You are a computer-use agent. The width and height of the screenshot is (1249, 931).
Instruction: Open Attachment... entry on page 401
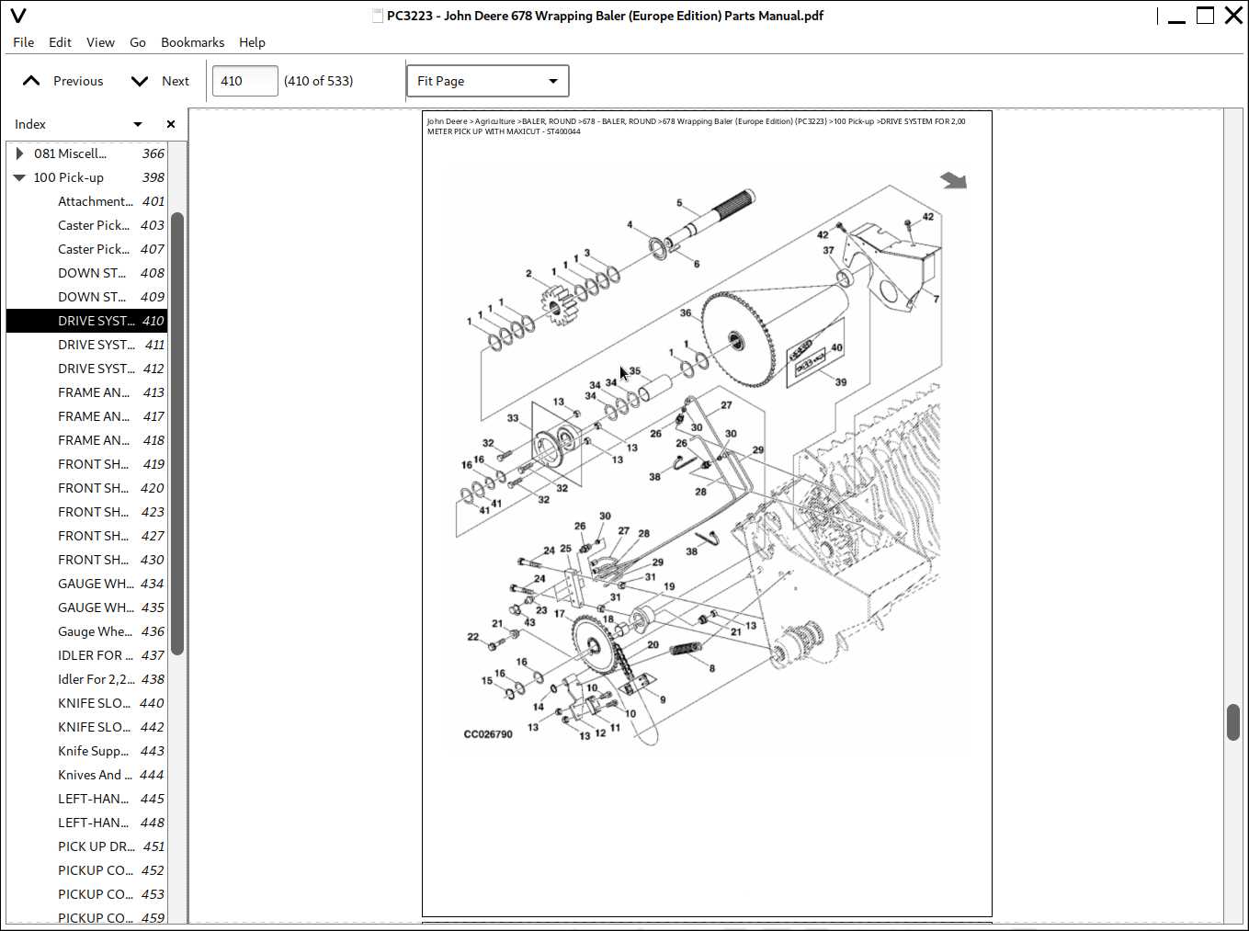[87, 201]
